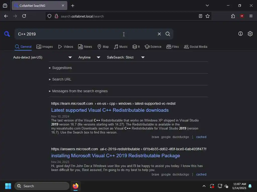Screen dimensions: 257x192
Task: Switch to the News category
Action: pos(85,47)
